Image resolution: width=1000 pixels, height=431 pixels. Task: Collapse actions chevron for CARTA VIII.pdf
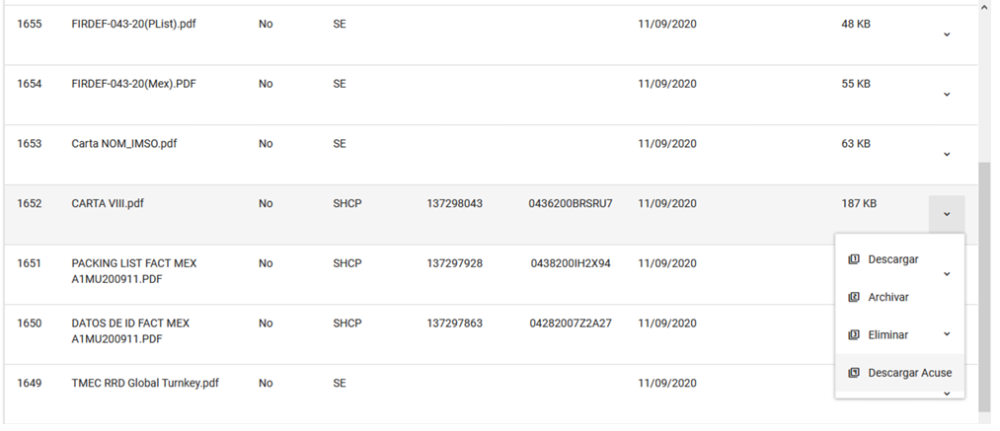click(x=947, y=214)
